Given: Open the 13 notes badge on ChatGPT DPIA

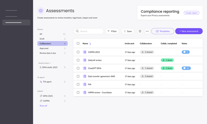Looking at the screenshot, I should pos(186,68).
